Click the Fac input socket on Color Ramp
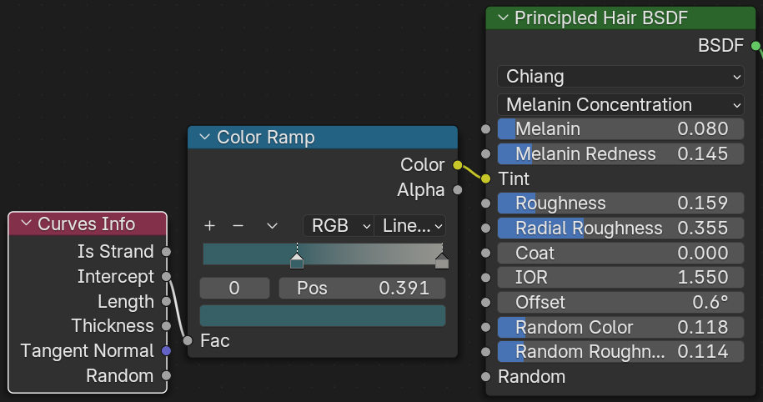This screenshot has width=763, height=402. pos(188,340)
